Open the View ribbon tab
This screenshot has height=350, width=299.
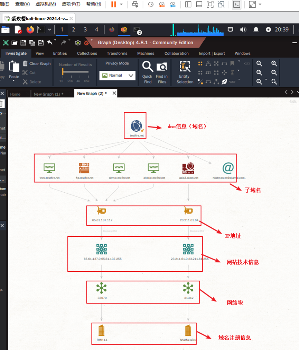[40, 53]
